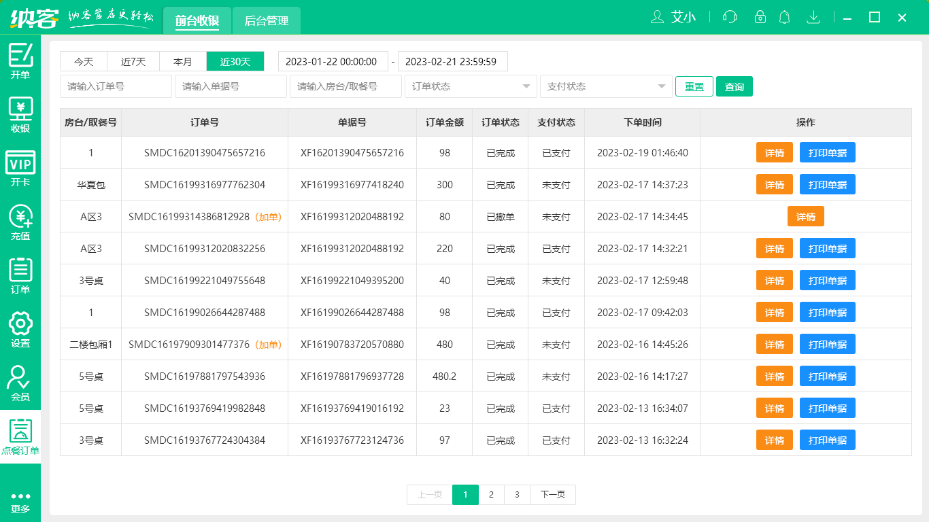Click the 下一页 next page button
929x522 pixels.
pyautogui.click(x=553, y=495)
